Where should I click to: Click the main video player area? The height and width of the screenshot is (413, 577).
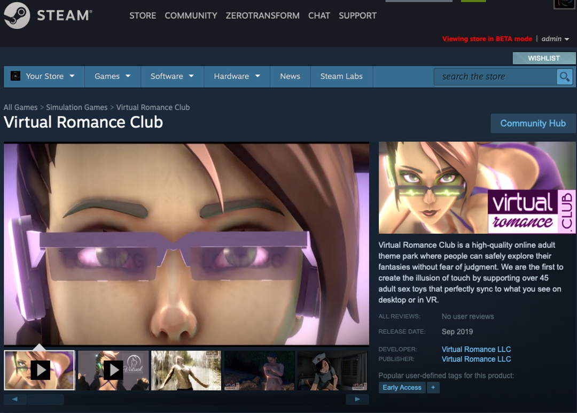pyautogui.click(x=186, y=244)
